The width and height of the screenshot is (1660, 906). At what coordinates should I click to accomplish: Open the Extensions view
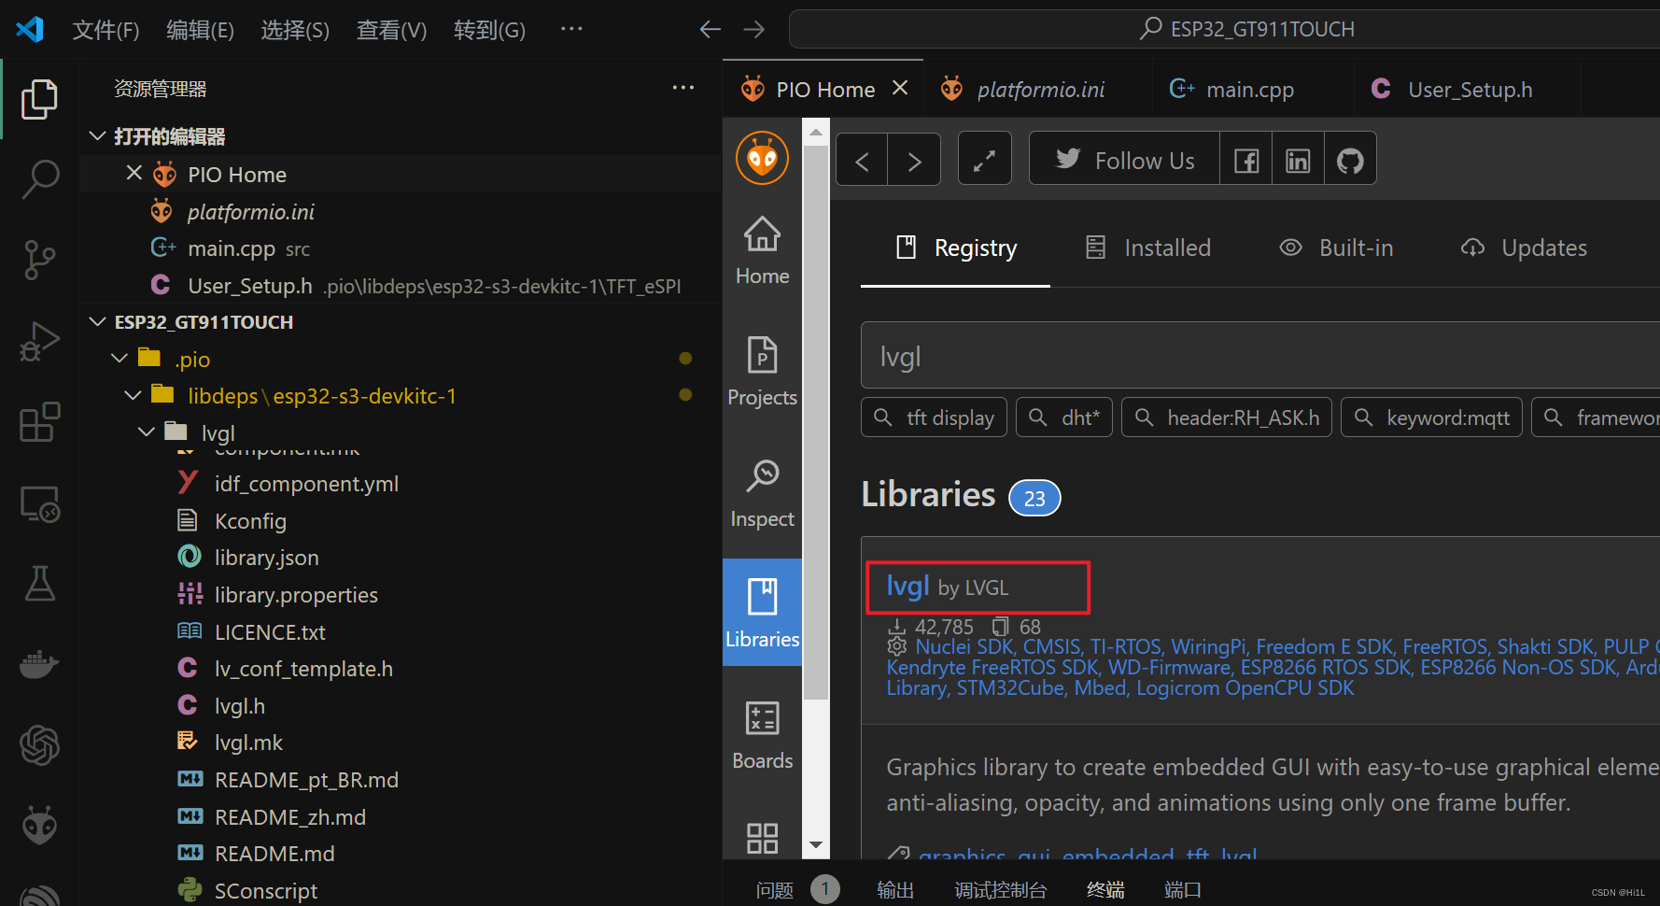click(x=39, y=422)
